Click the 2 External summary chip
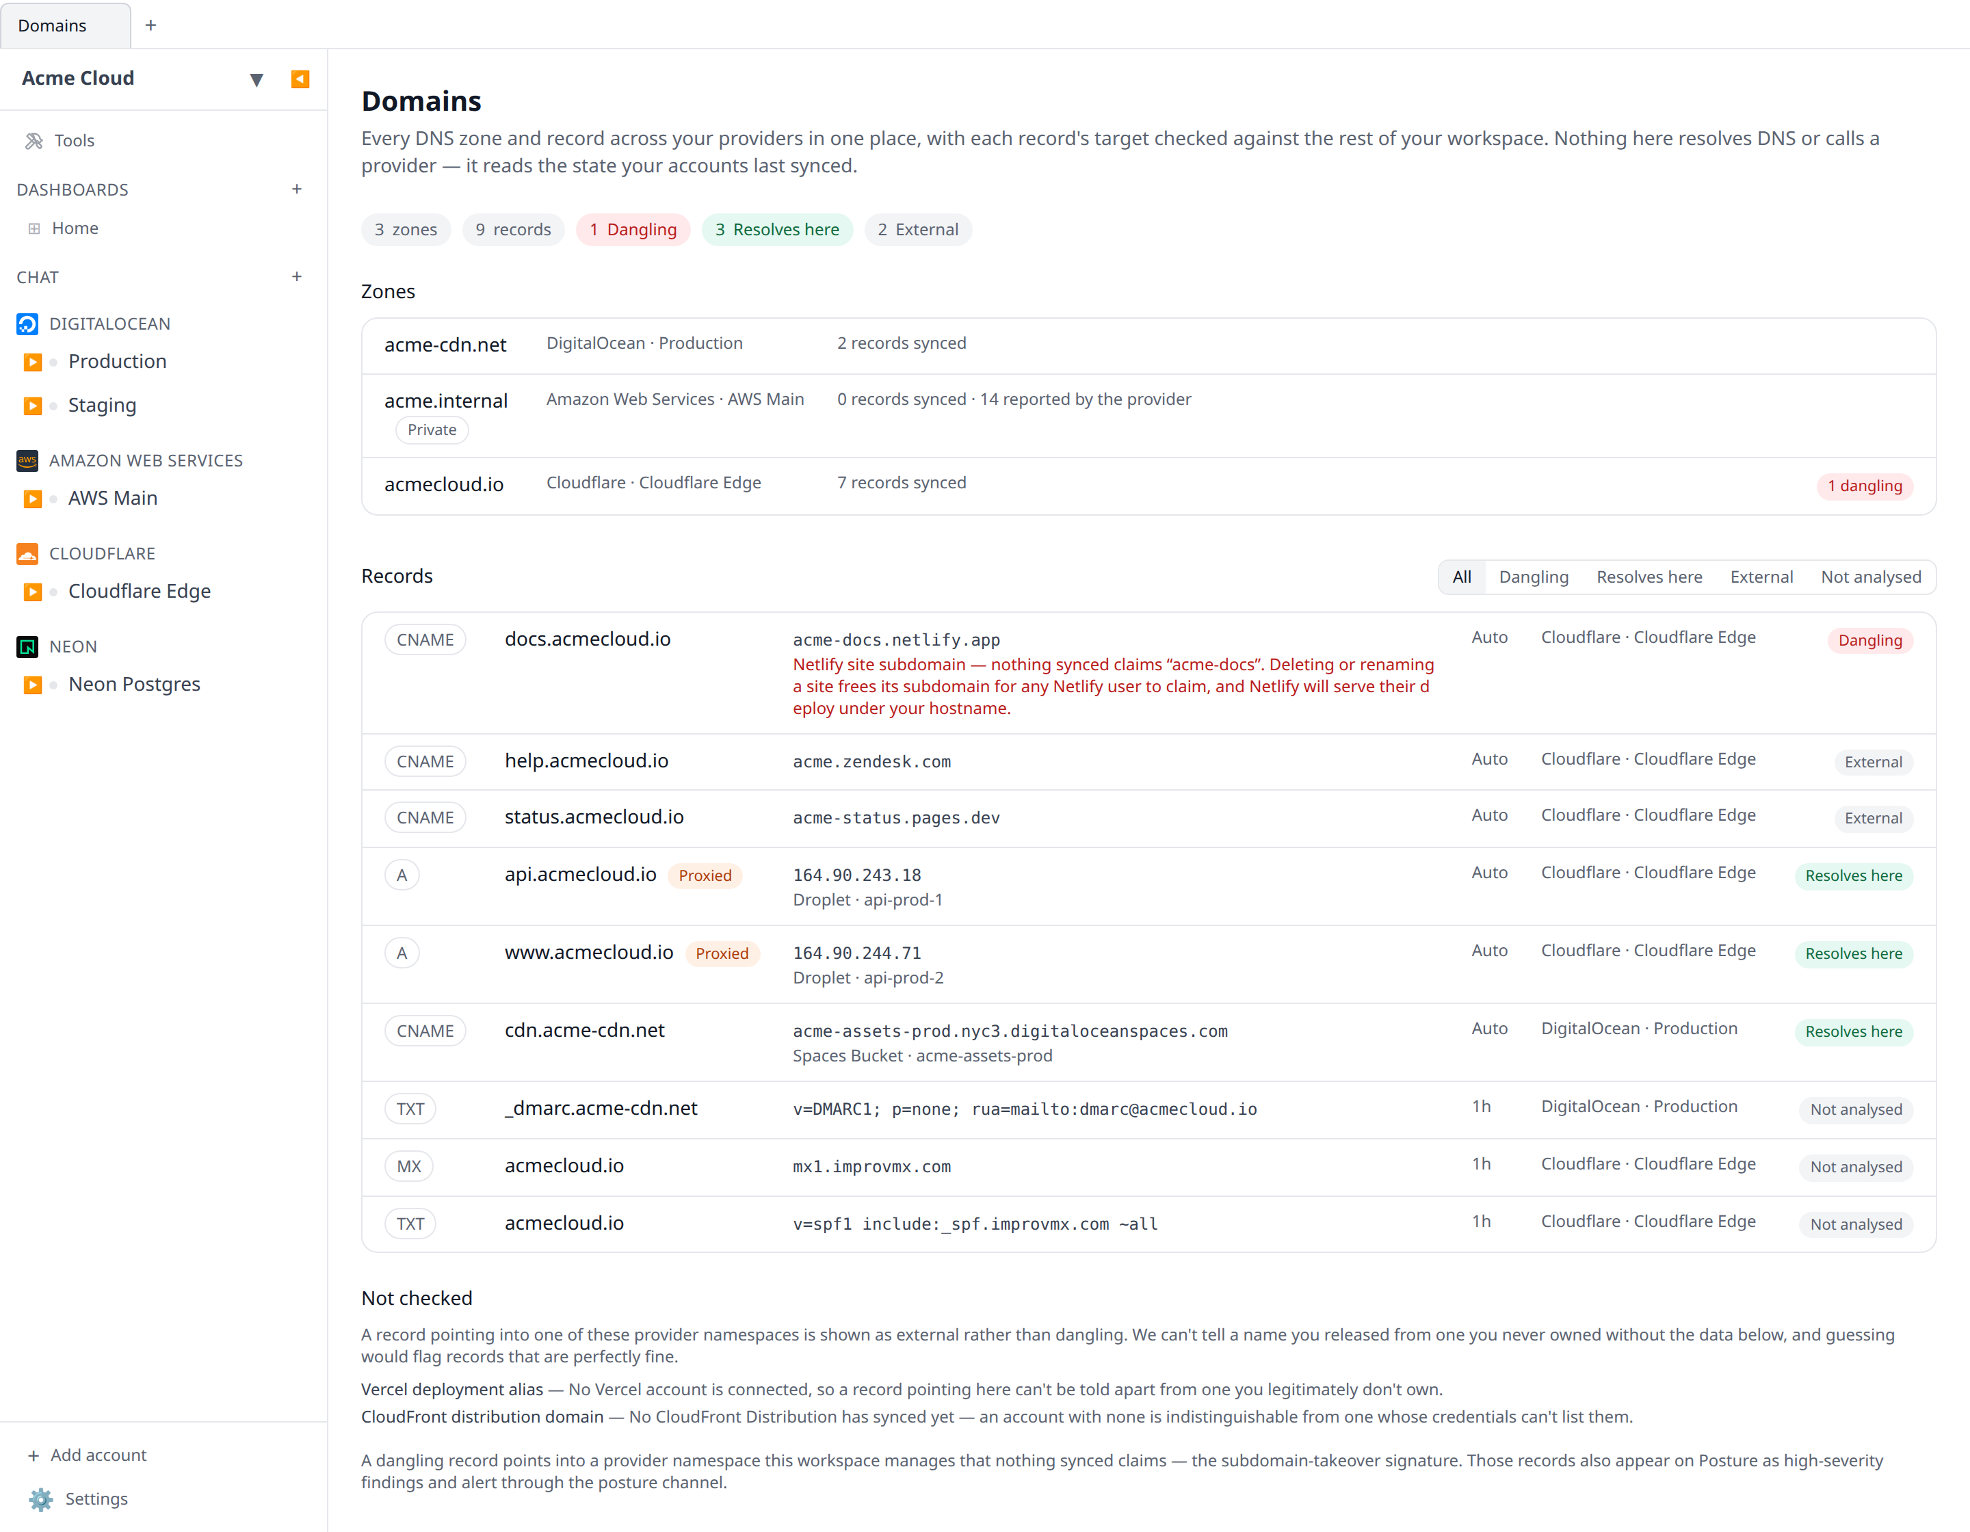Screen dimensions: 1970x1532 click(x=918, y=230)
